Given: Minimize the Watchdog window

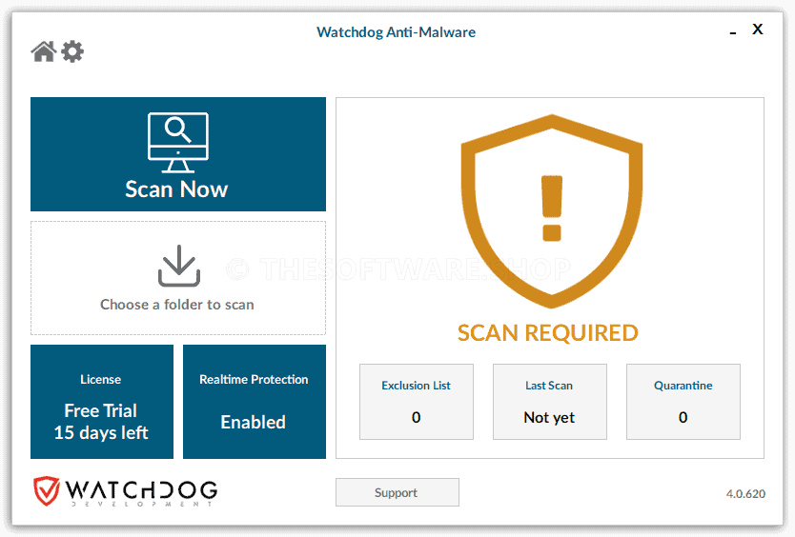Looking at the screenshot, I should pos(733,33).
